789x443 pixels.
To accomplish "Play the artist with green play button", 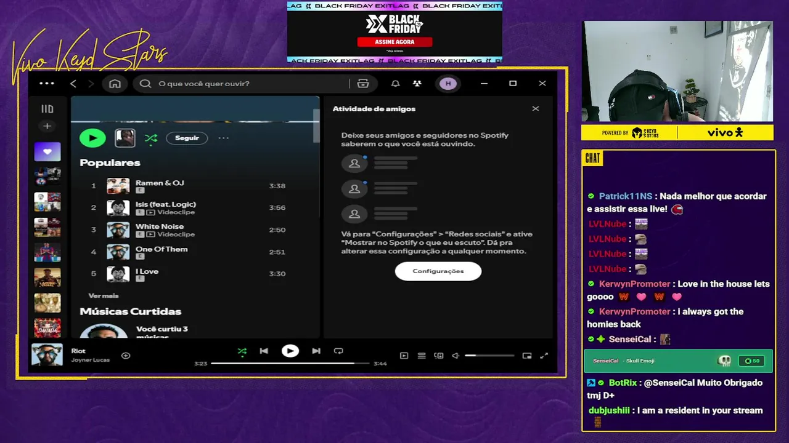I will pyautogui.click(x=92, y=138).
